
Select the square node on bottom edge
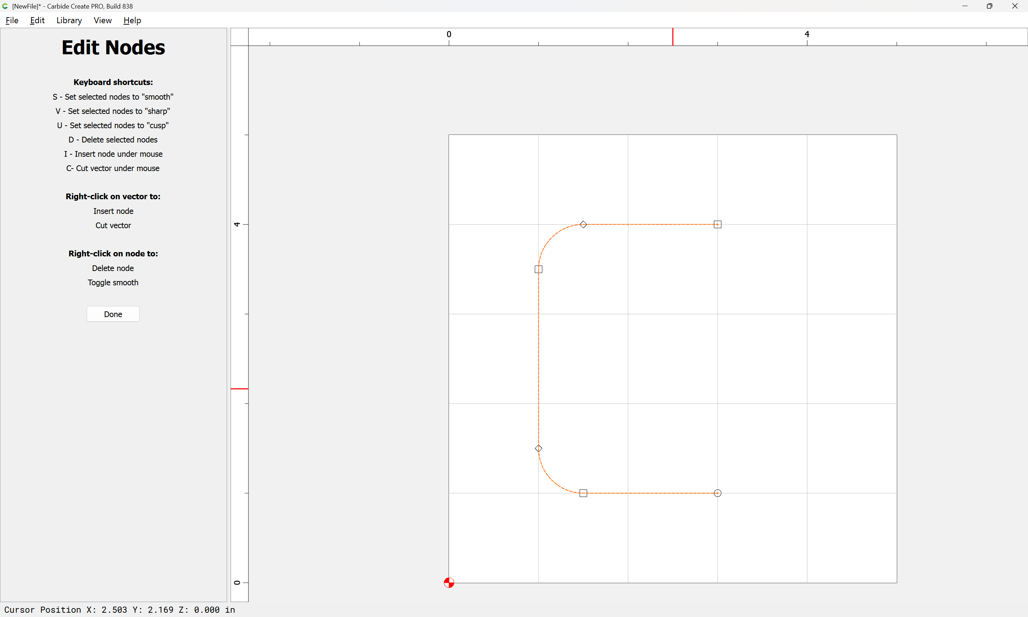[583, 493]
